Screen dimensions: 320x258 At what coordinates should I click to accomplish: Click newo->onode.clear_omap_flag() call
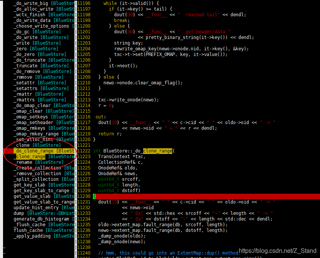tap(143, 83)
